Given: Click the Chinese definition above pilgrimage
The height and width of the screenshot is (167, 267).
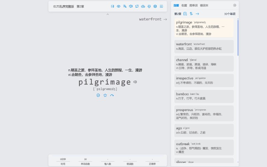Looking at the screenshot, I should coord(105,72).
